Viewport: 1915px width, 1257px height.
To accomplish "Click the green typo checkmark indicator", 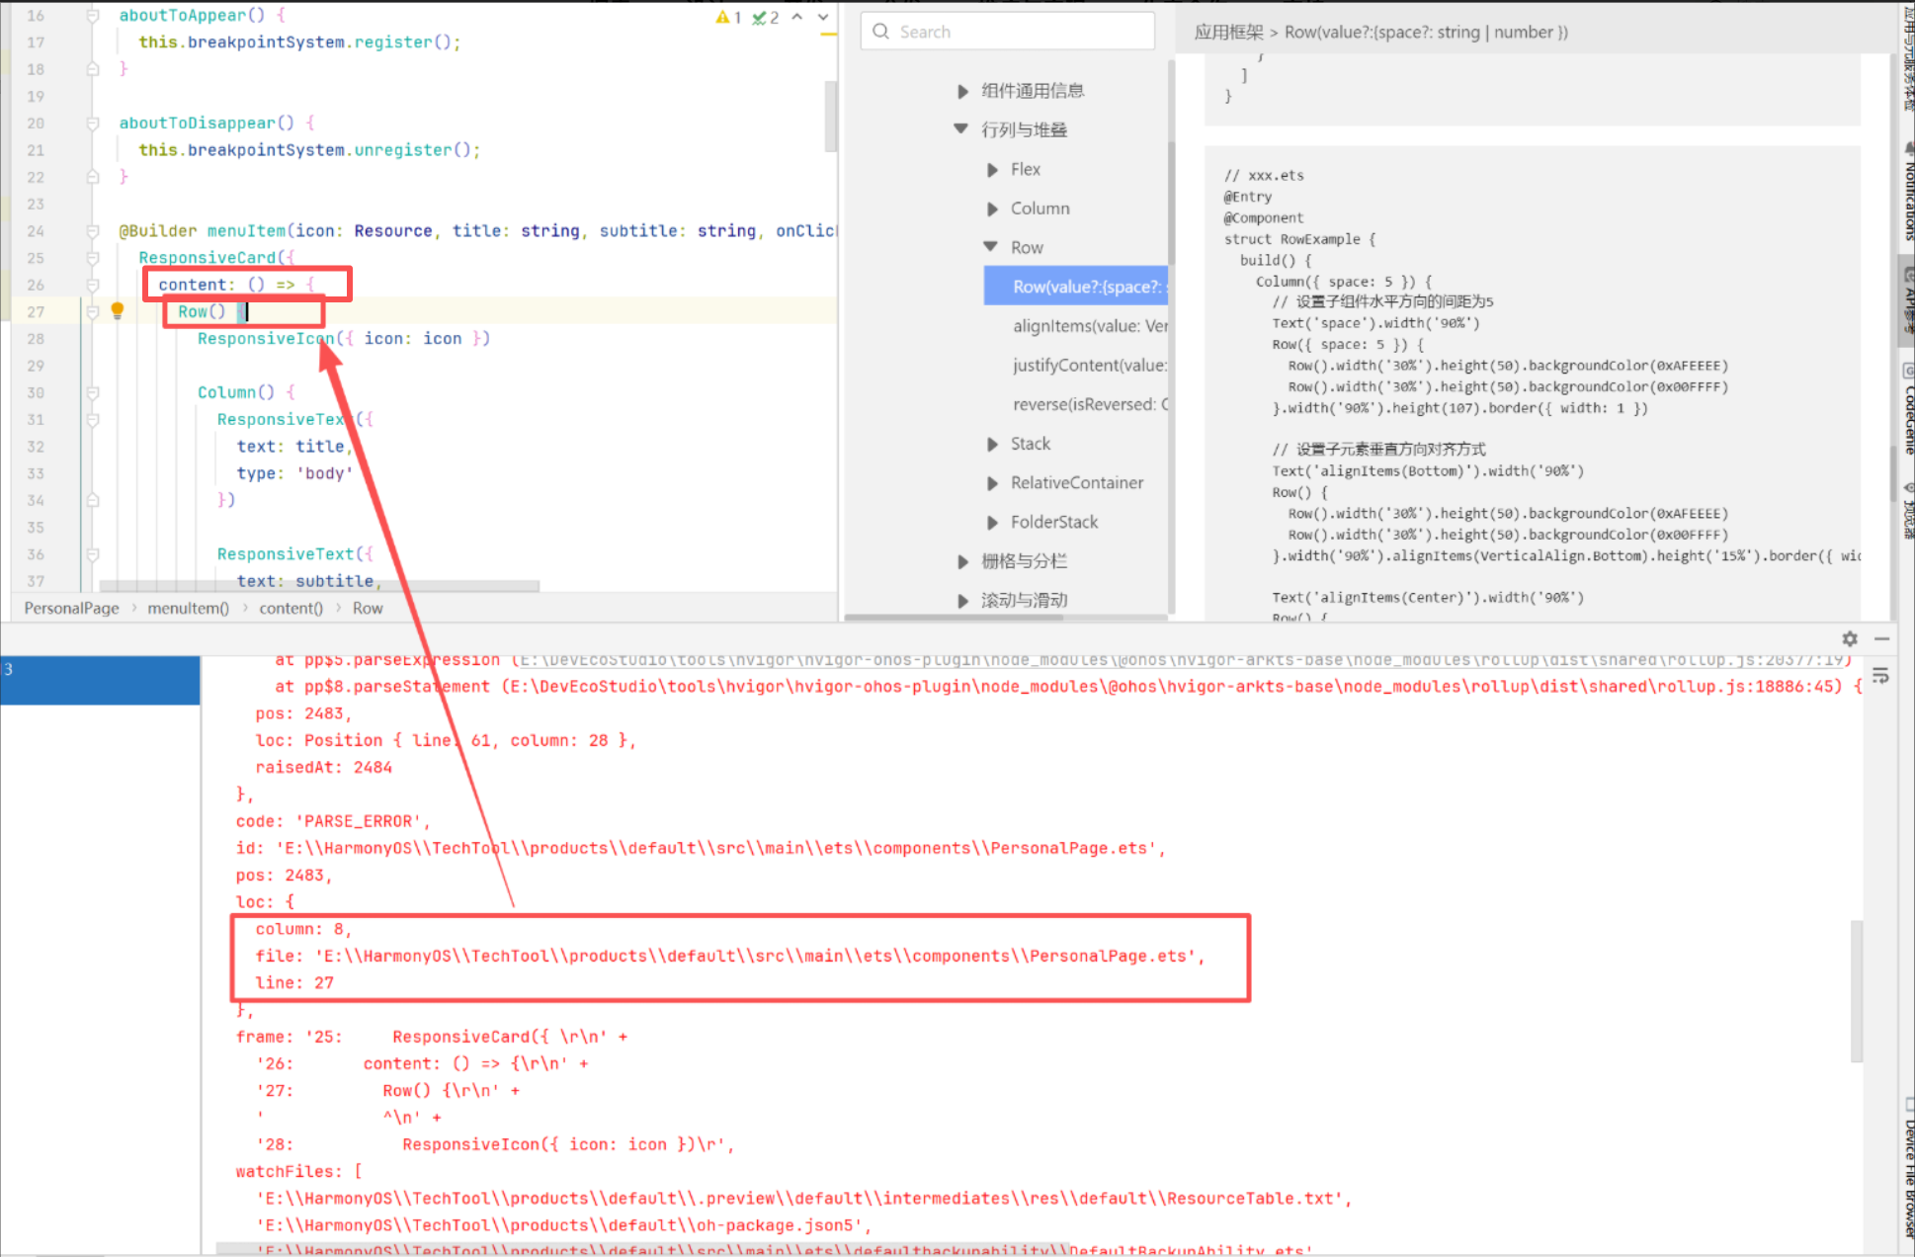I will (759, 17).
